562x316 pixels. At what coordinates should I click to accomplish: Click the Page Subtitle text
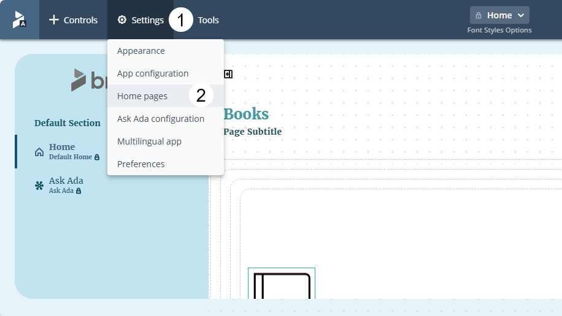[253, 131]
